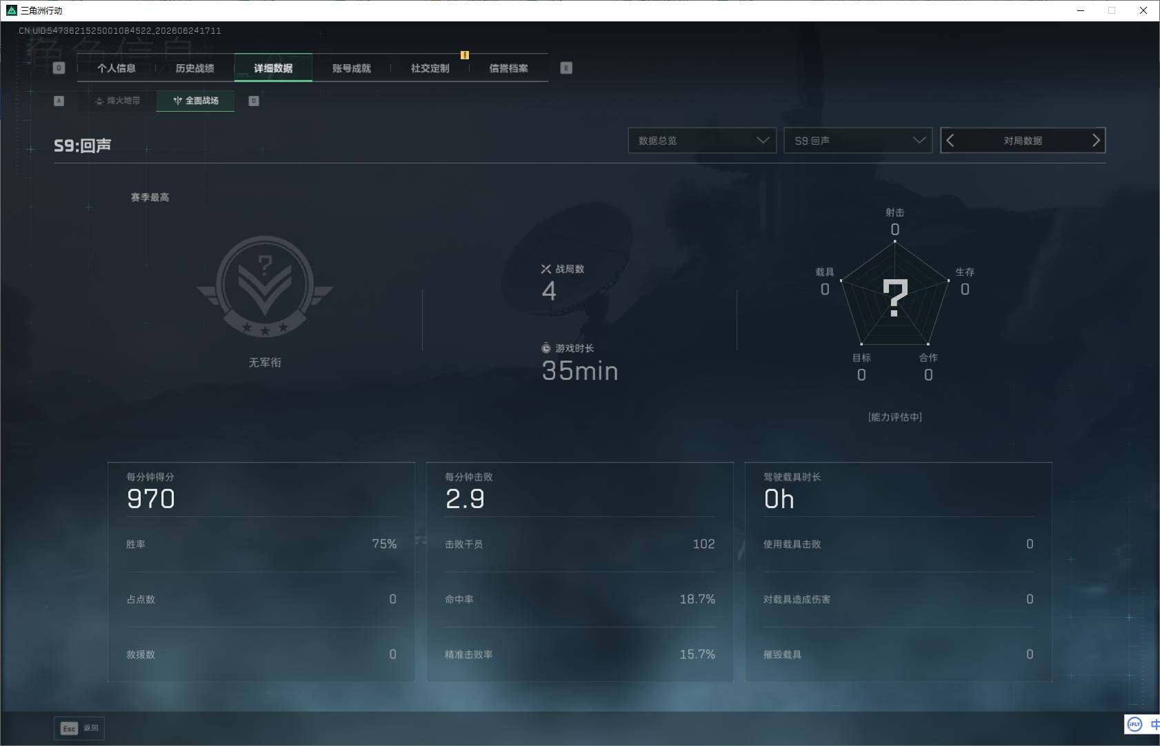Click the 目标 radar label
This screenshot has width=1160, height=746.
pos(861,358)
